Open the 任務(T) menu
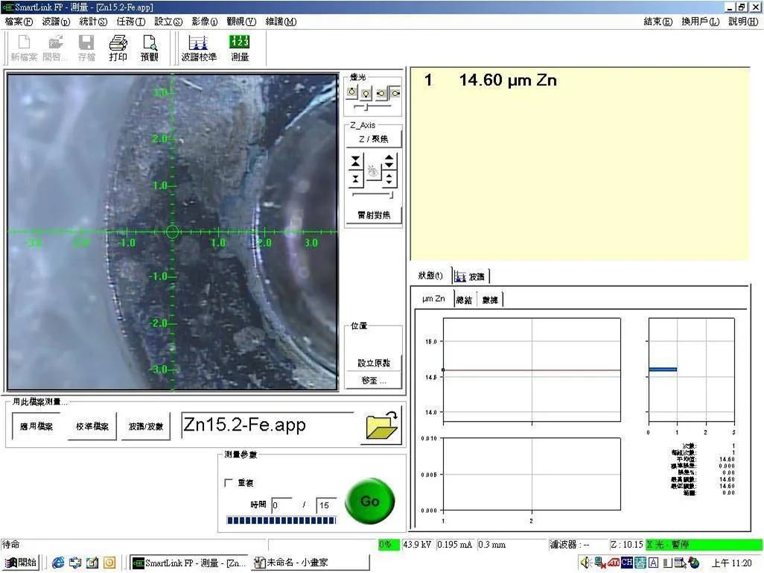 [x=130, y=22]
